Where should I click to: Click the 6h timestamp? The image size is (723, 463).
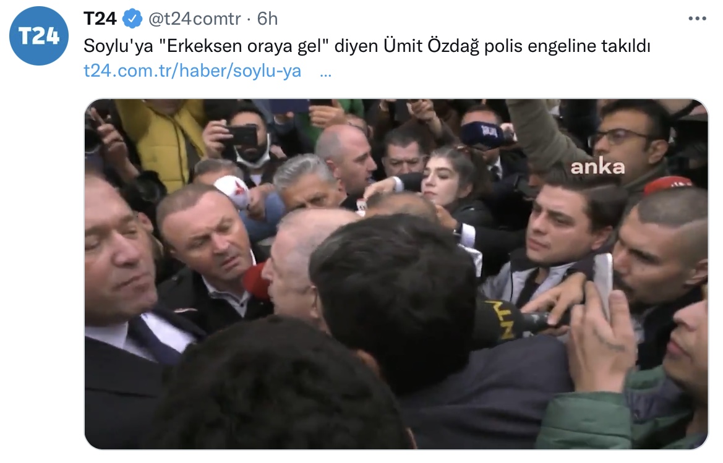click(x=267, y=19)
